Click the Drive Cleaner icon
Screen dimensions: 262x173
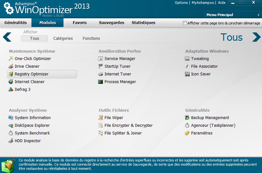[11, 66]
